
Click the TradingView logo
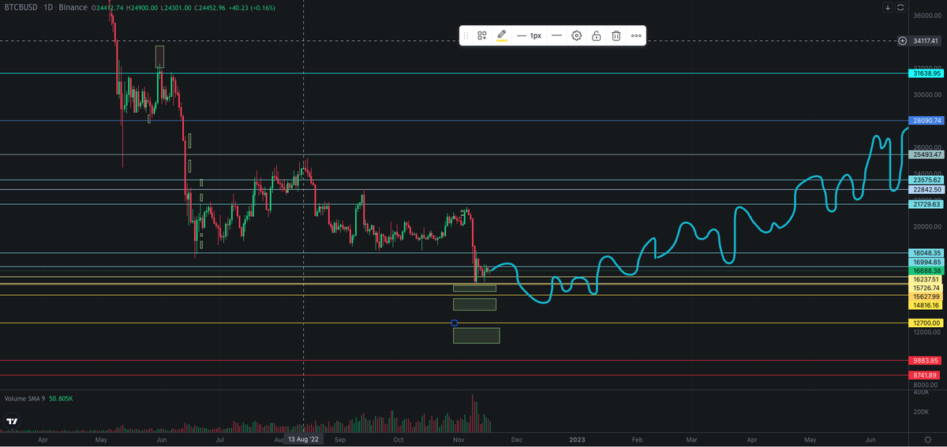(12, 423)
